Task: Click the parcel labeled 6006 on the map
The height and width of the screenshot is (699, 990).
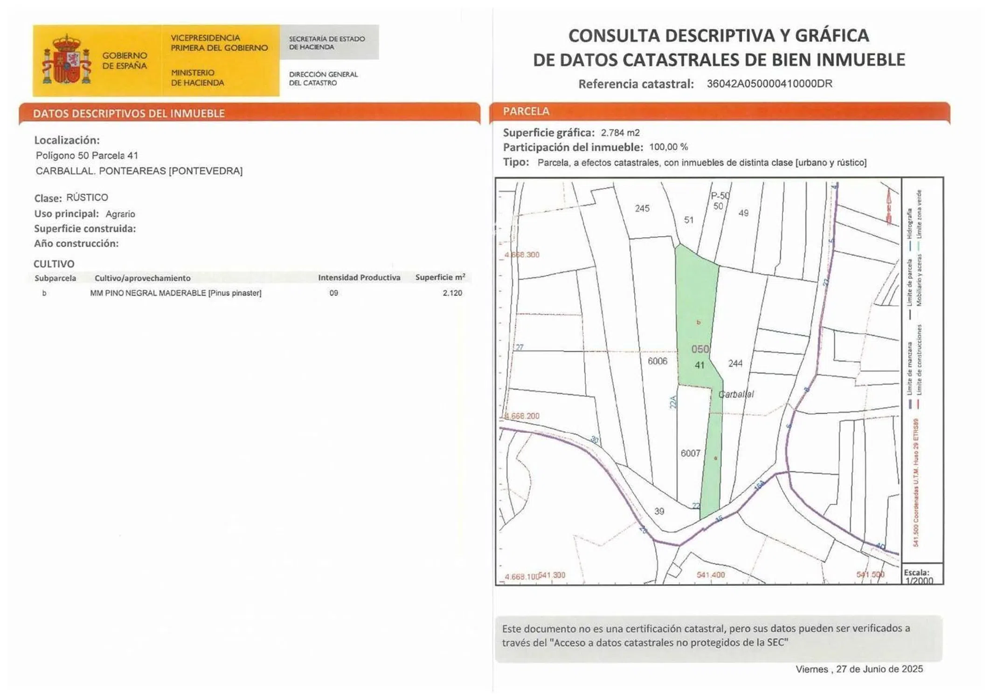Action: (657, 361)
